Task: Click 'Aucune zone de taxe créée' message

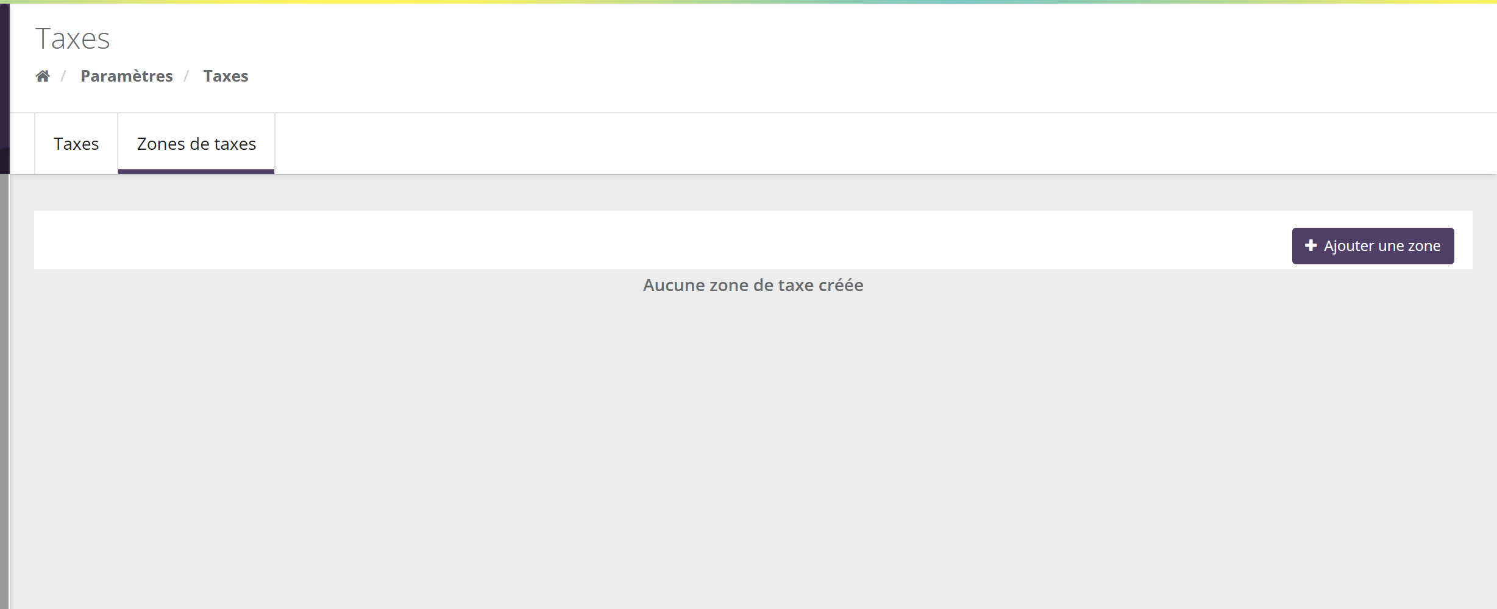Action: coord(753,285)
